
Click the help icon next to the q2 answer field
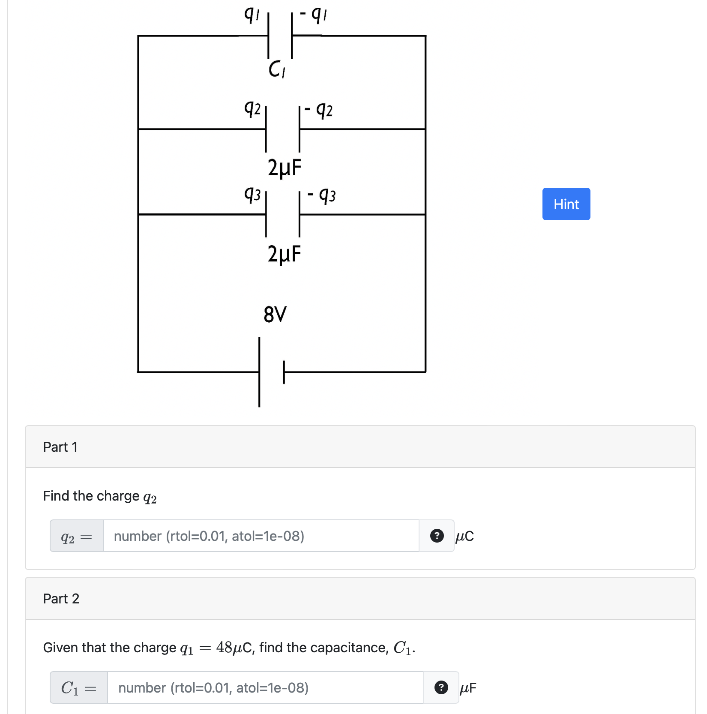[437, 536]
